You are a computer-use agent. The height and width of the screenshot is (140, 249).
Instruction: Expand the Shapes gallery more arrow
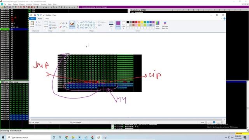click(x=96, y=28)
